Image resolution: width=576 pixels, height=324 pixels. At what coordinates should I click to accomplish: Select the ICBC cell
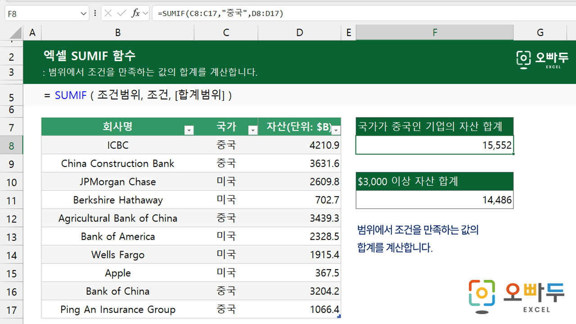point(117,145)
